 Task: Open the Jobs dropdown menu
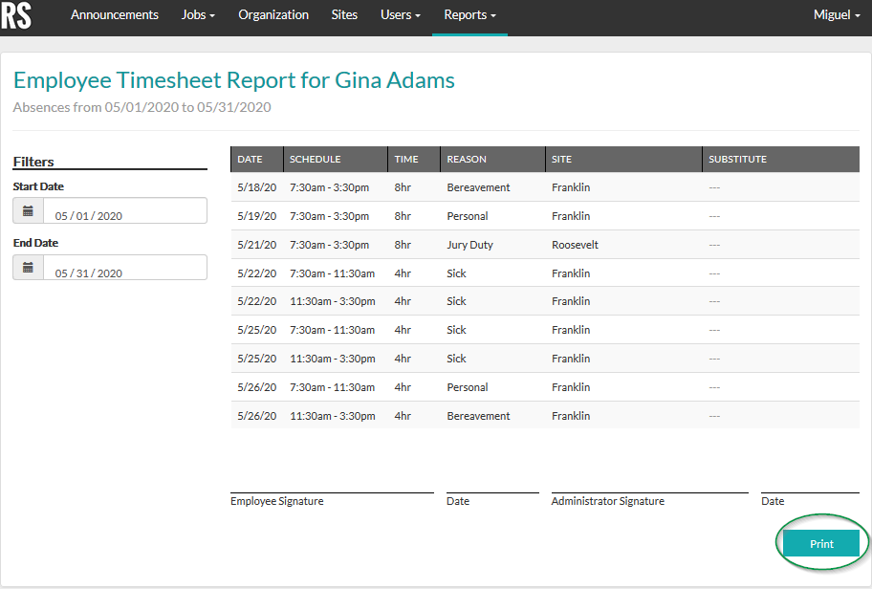(x=197, y=15)
